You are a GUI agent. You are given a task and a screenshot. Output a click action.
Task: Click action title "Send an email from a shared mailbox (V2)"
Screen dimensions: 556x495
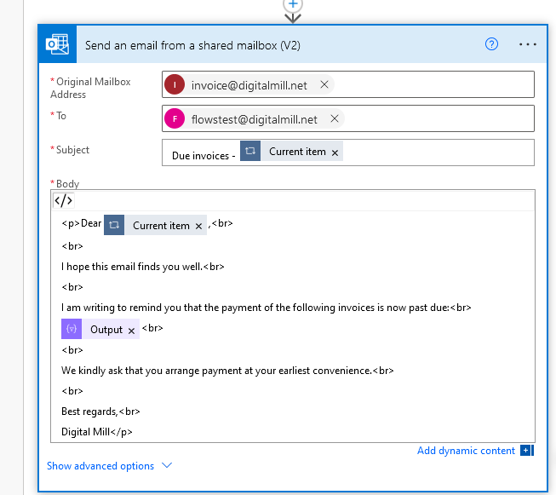pyautogui.click(x=192, y=45)
